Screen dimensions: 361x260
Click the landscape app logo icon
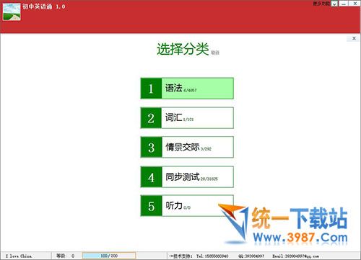(x=12, y=12)
